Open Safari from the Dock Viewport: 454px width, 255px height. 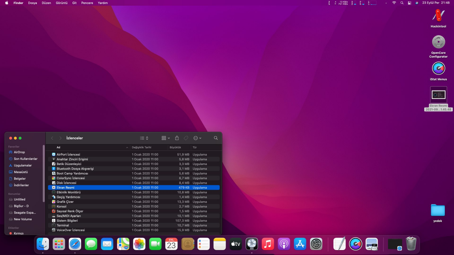[x=75, y=244]
